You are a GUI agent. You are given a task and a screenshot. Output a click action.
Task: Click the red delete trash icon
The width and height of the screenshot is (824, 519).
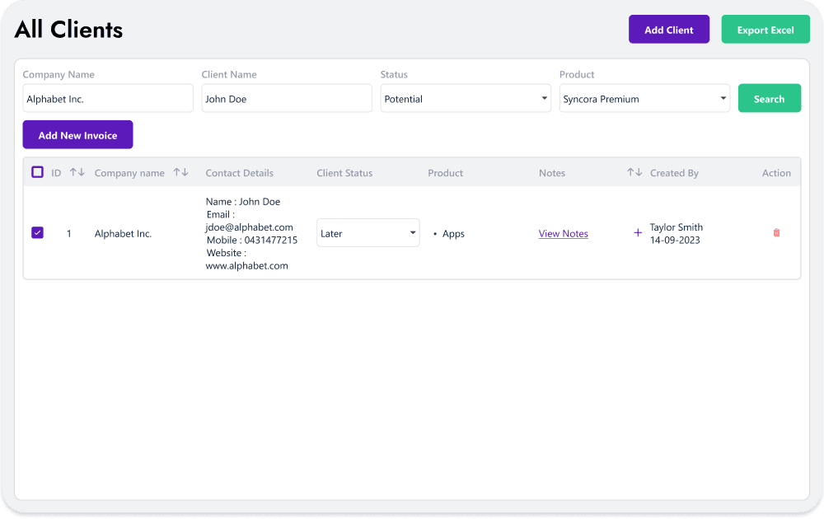(776, 233)
